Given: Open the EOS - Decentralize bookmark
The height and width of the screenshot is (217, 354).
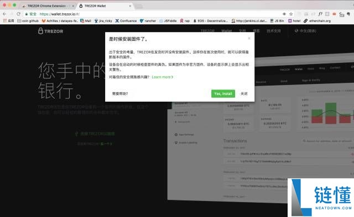Looking at the screenshot, I should (211, 21).
